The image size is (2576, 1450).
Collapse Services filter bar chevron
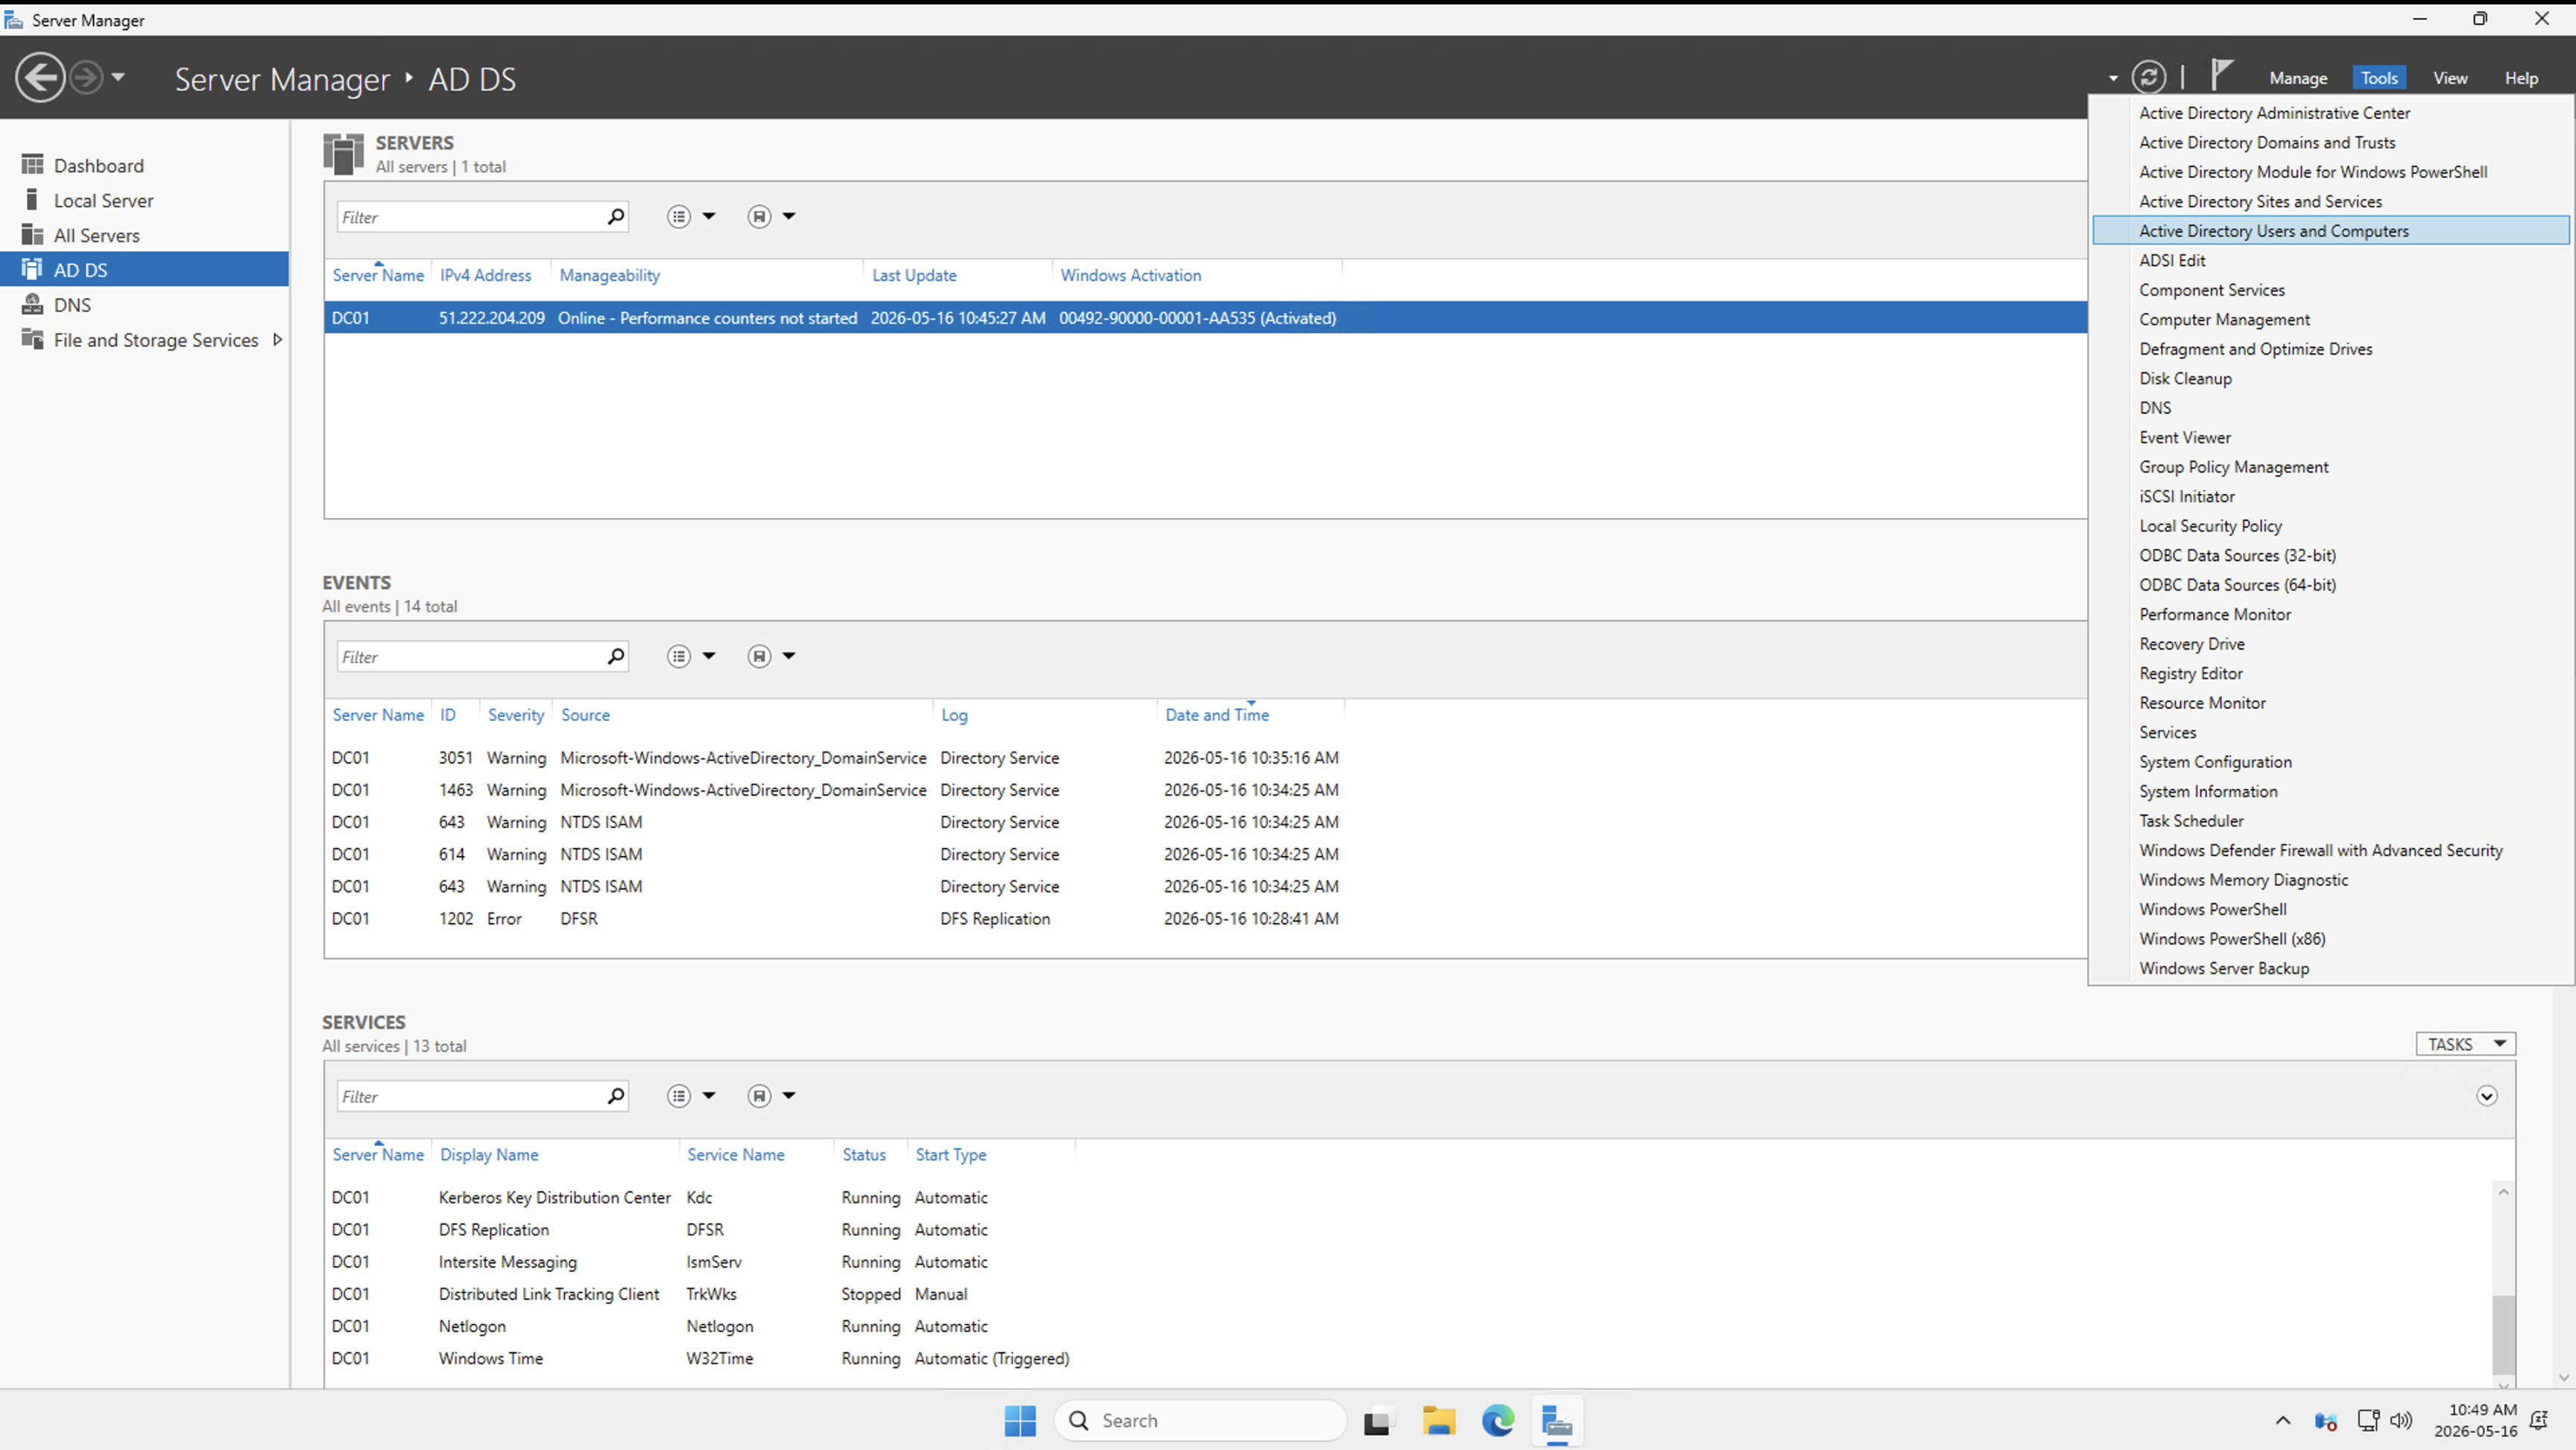2487,1096
